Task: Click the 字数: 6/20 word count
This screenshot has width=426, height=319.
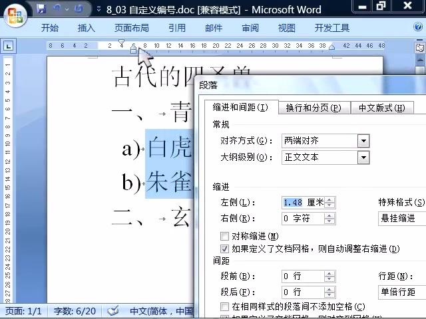Action: tap(75, 311)
